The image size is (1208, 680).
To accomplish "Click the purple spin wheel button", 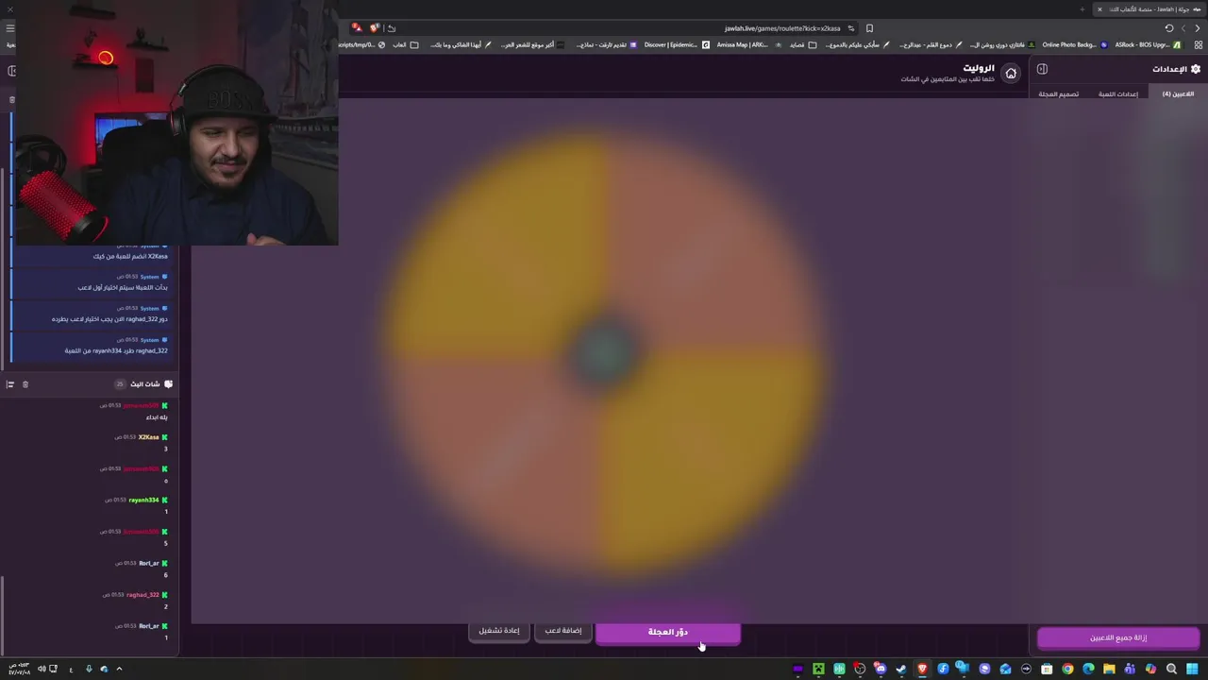I will (668, 632).
